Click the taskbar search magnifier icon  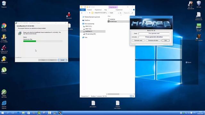click(8, 113)
